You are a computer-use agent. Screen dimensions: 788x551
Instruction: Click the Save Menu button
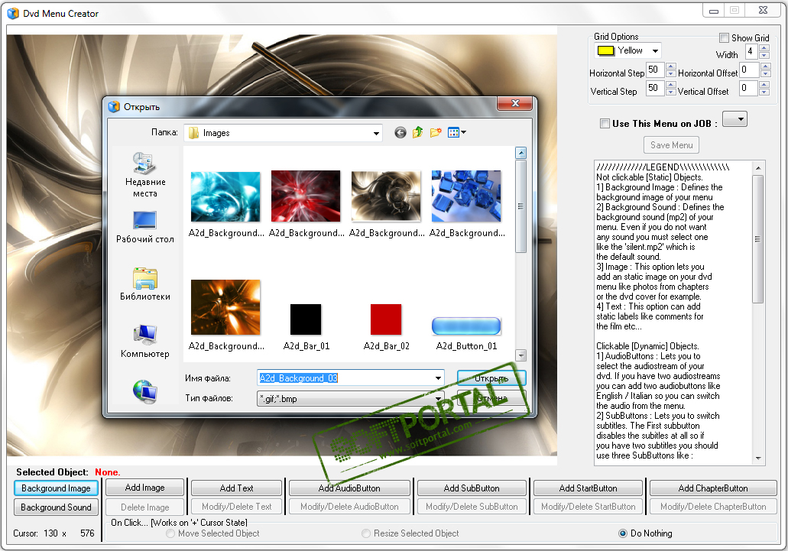[x=671, y=145]
